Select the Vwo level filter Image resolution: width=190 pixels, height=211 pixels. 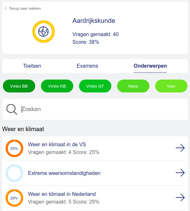pyautogui.click(x=171, y=86)
